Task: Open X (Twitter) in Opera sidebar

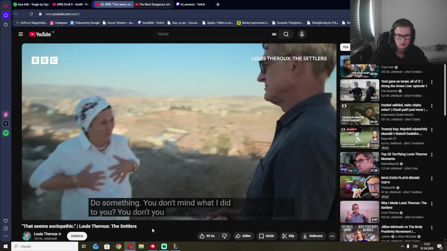Action: pyautogui.click(x=6, y=124)
